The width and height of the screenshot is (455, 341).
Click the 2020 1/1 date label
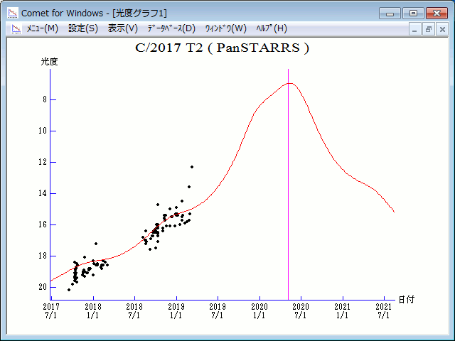coord(259,311)
